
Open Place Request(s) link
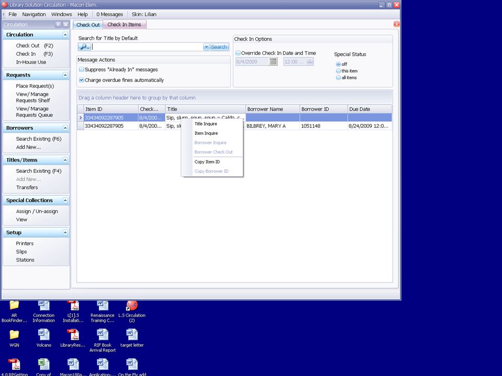(35, 86)
